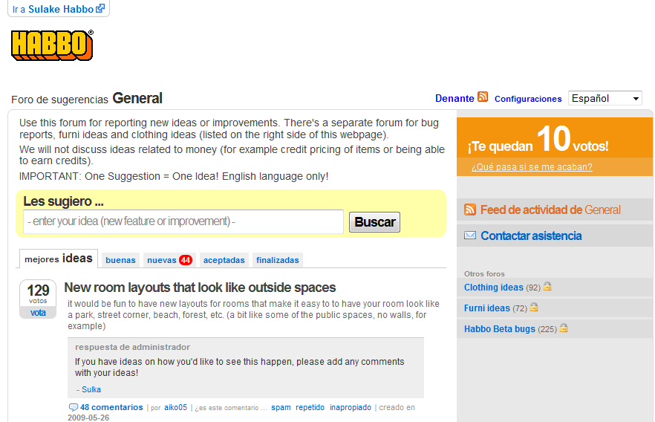Focus the enter your idea text field
The width and height of the screenshot is (655, 422).
click(183, 221)
